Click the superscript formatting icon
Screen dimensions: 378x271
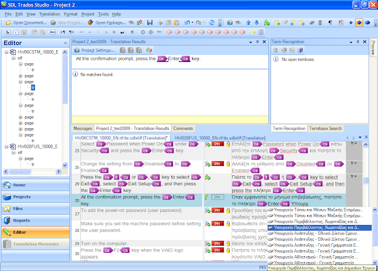pyautogui.click(x=34, y=32)
